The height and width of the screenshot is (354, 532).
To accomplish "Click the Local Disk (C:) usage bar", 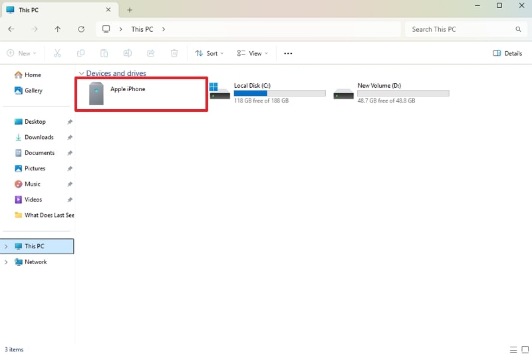I will [x=279, y=93].
